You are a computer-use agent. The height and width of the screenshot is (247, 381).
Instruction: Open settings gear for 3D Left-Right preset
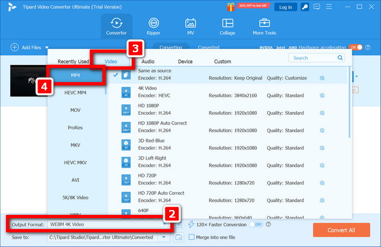pos(322,165)
